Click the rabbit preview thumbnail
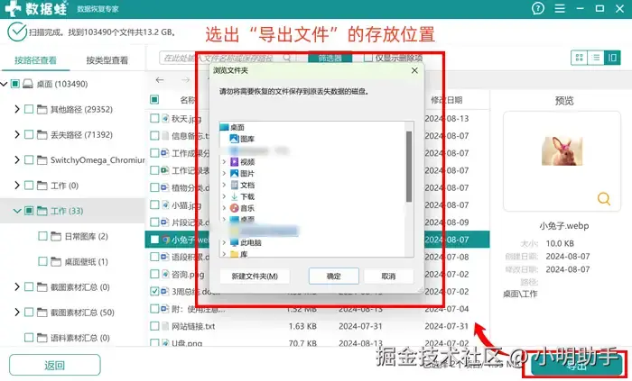Image resolution: width=632 pixels, height=381 pixels. click(562, 150)
